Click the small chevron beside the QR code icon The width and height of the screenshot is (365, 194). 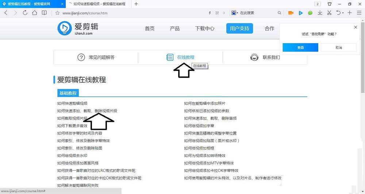[x=224, y=13]
